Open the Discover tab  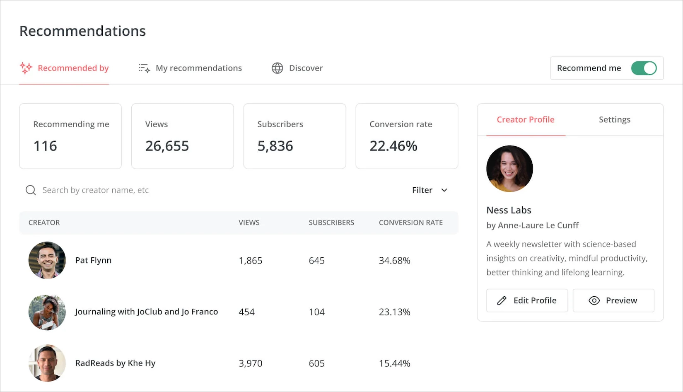point(306,68)
